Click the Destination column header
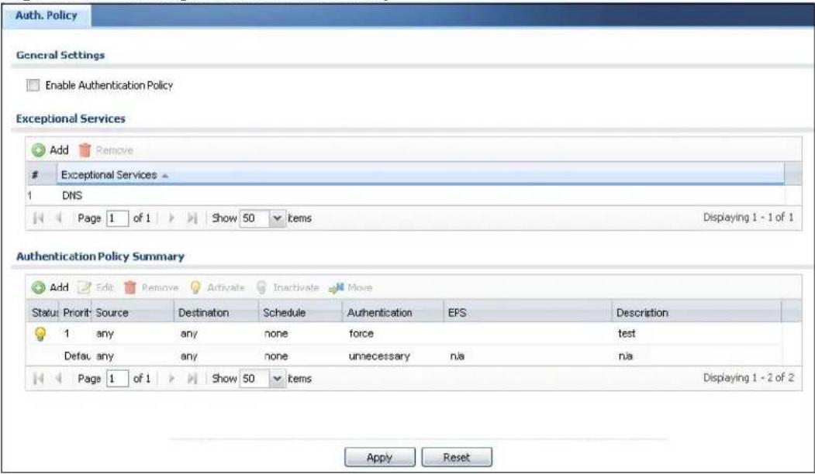The height and width of the screenshot is (474, 815). (x=216, y=313)
